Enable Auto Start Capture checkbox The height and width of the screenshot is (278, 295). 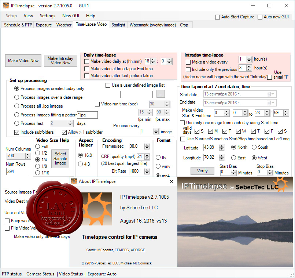click(217, 17)
